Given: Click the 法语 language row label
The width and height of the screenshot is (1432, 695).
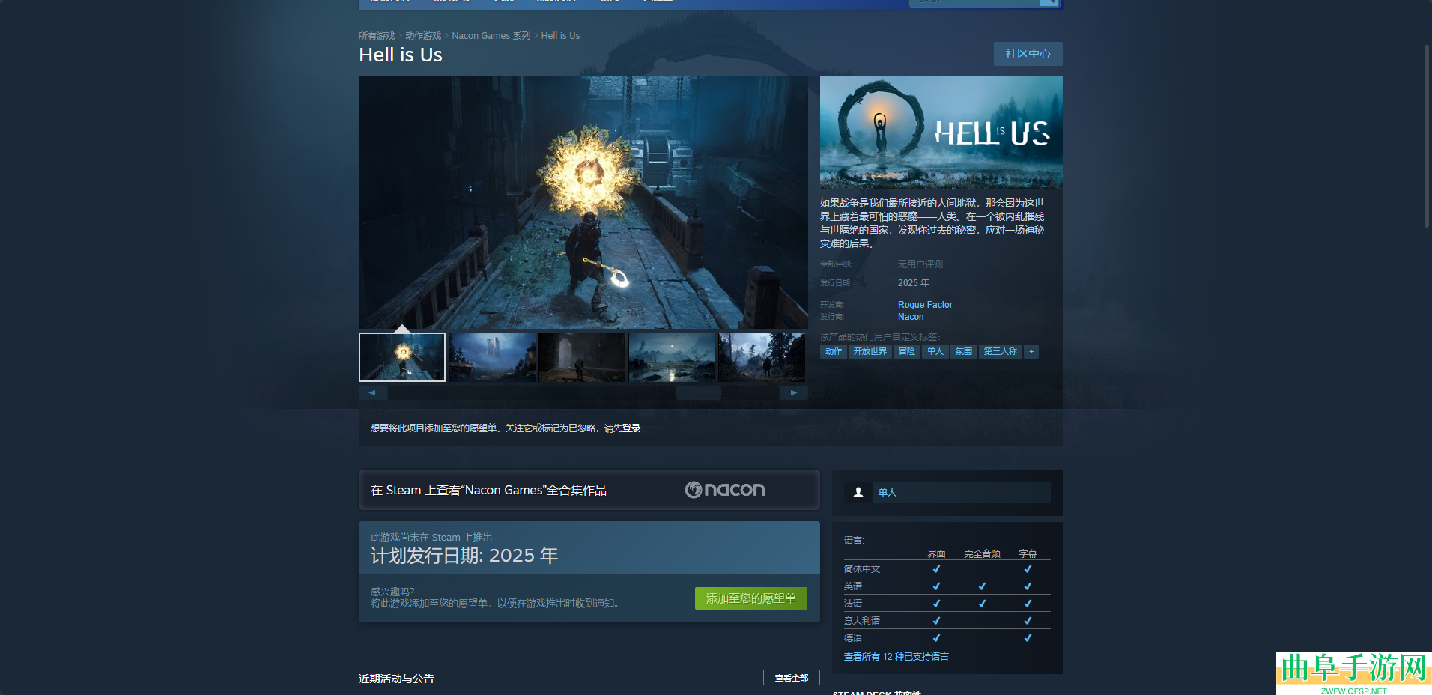Looking at the screenshot, I should click(853, 604).
